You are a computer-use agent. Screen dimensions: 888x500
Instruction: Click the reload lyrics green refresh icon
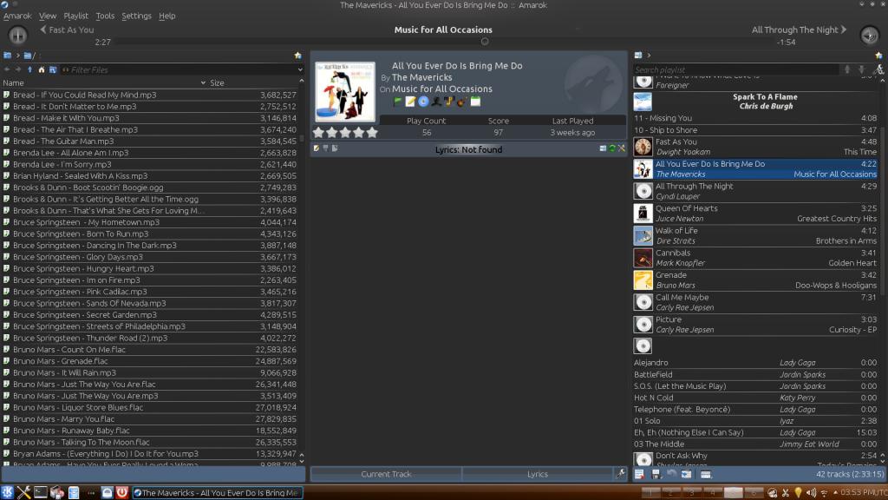coord(612,148)
